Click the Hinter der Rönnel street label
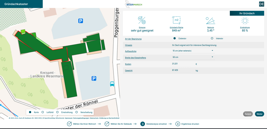 (80, 105)
